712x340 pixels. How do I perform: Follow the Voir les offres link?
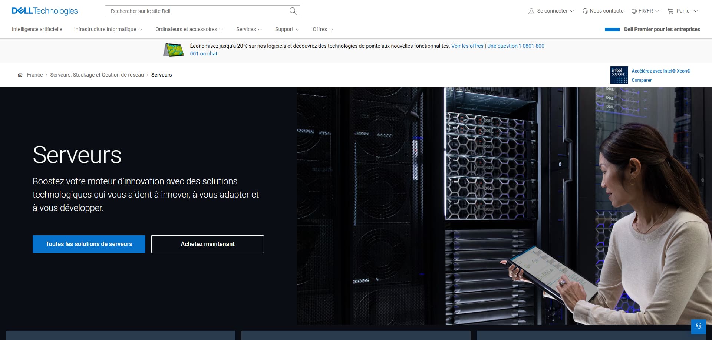[467, 46]
